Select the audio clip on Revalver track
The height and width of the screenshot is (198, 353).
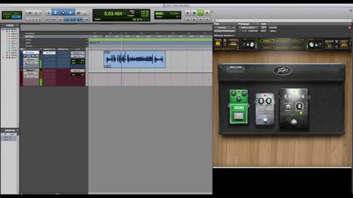tap(135, 59)
